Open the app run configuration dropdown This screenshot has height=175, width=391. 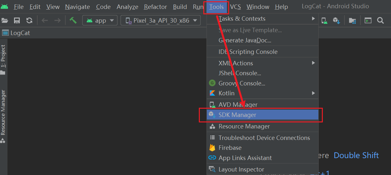pos(100,21)
